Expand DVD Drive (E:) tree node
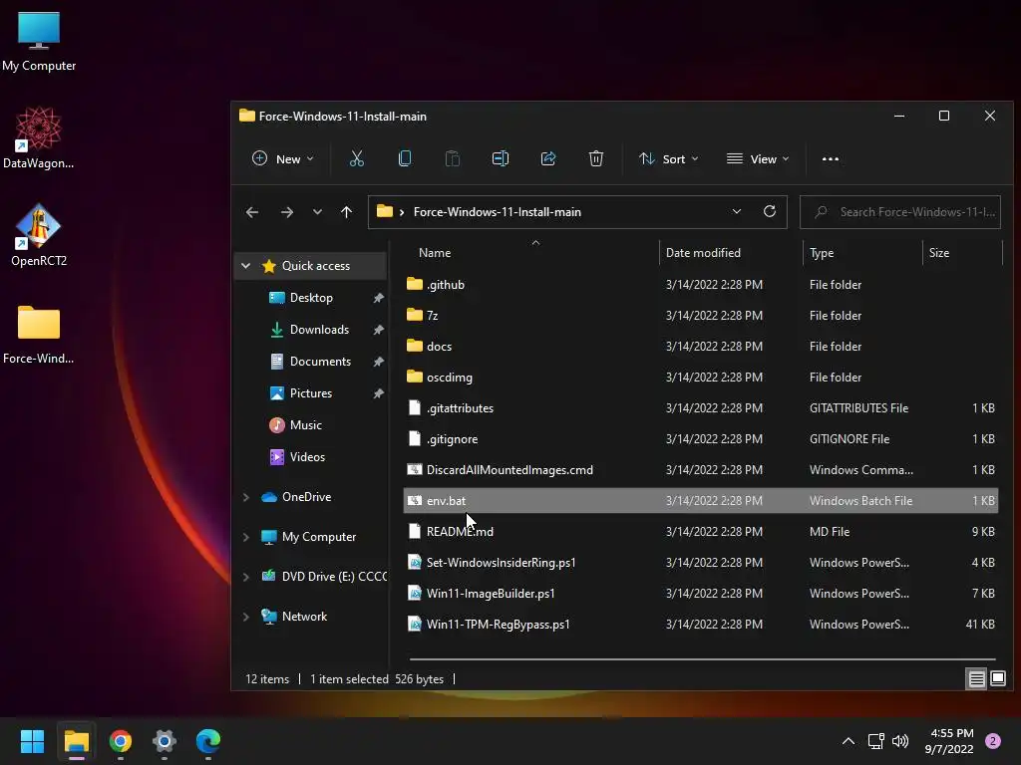The height and width of the screenshot is (765, 1021). point(245,577)
